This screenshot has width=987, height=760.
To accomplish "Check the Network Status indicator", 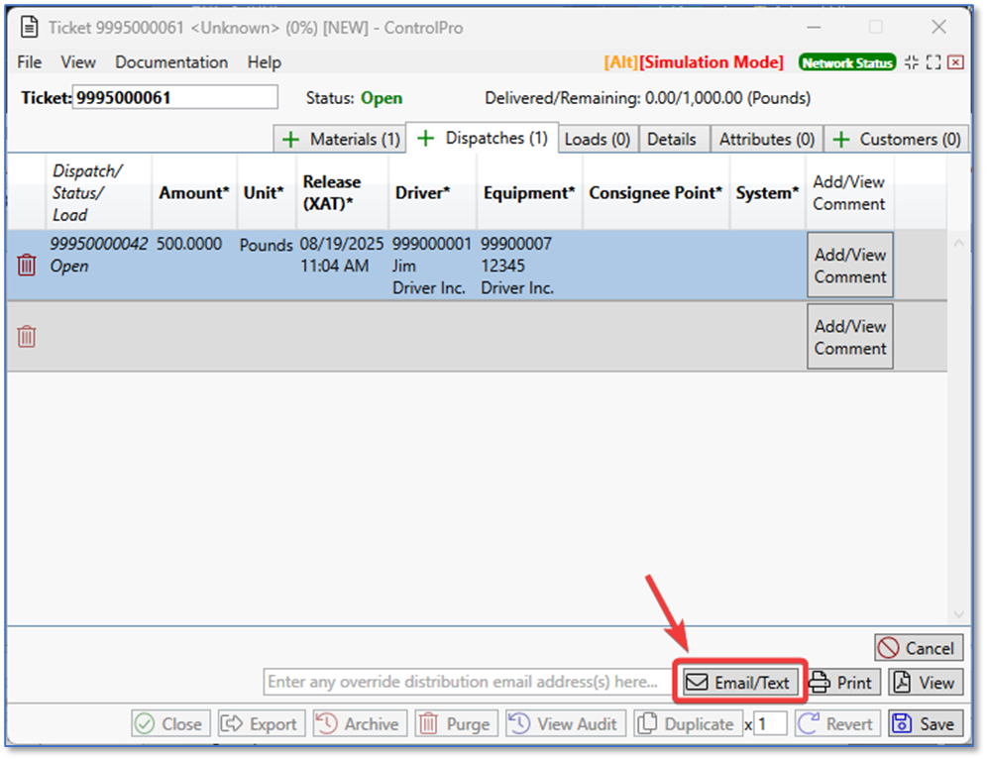I will pyautogui.click(x=846, y=62).
